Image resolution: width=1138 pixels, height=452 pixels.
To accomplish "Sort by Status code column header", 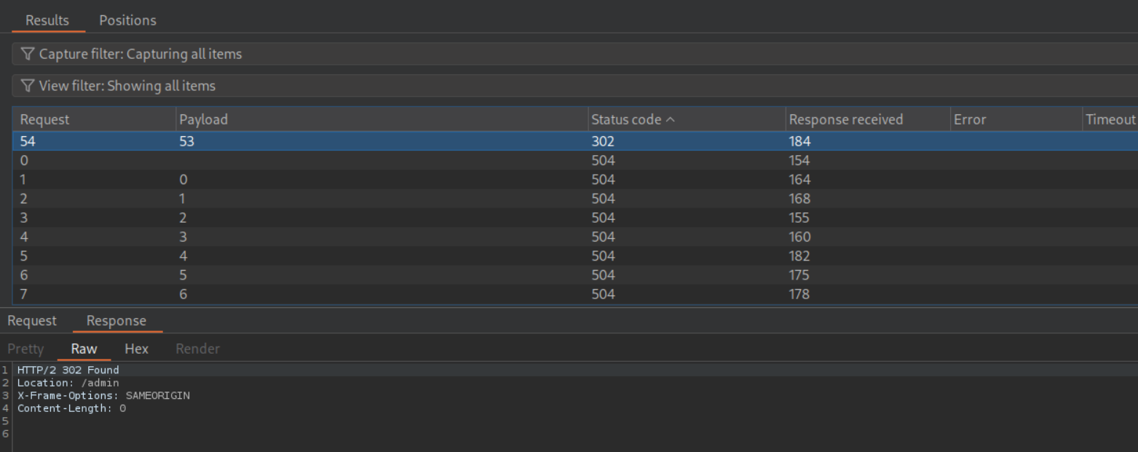I will pyautogui.click(x=633, y=119).
